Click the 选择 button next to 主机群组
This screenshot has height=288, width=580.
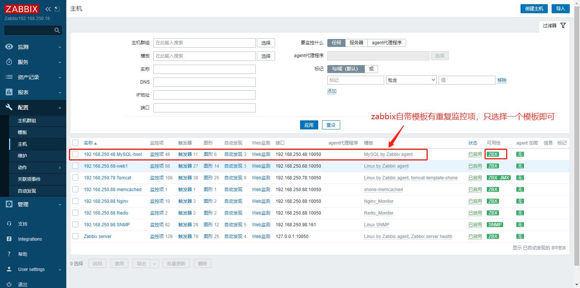266,43
